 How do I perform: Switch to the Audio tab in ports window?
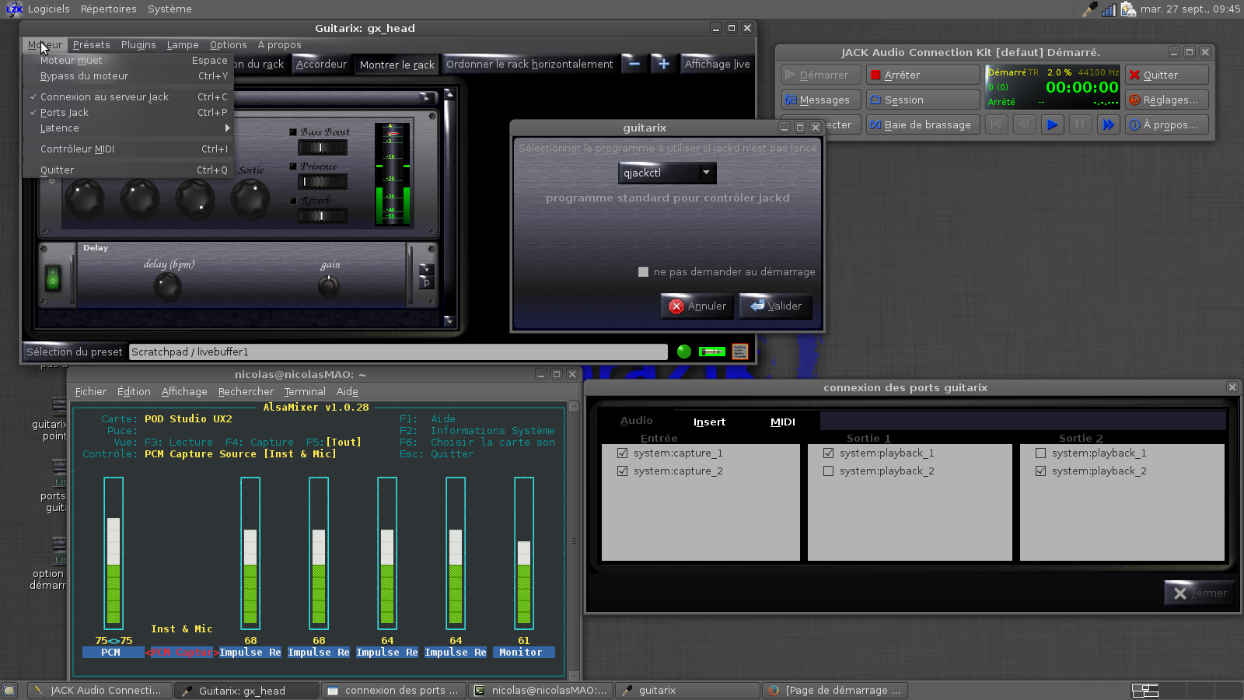pos(636,421)
